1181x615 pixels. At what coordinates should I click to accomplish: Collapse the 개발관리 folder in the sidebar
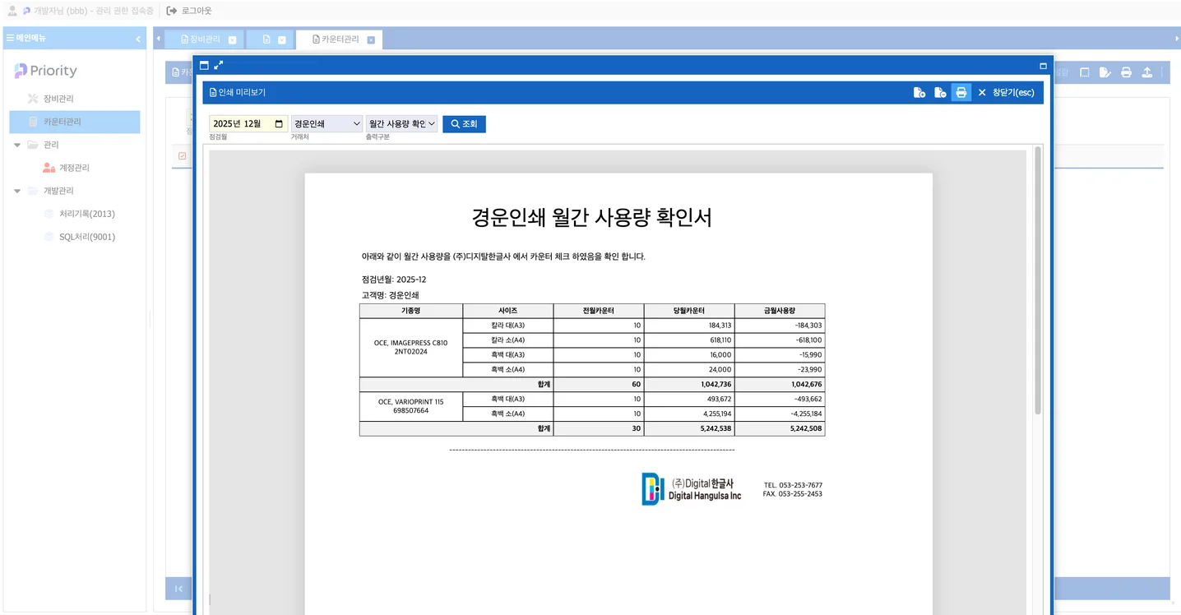tap(17, 191)
